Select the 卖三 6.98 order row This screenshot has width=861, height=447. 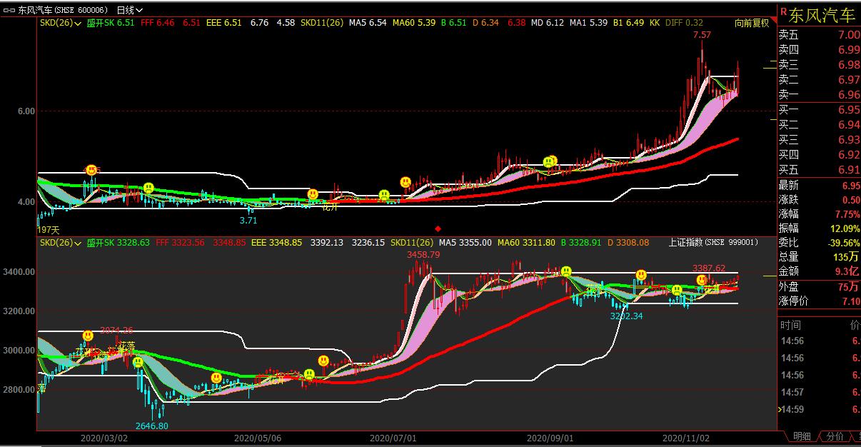pyautogui.click(x=819, y=64)
